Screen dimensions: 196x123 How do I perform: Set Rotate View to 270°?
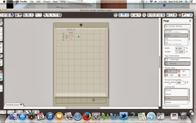[183, 75]
